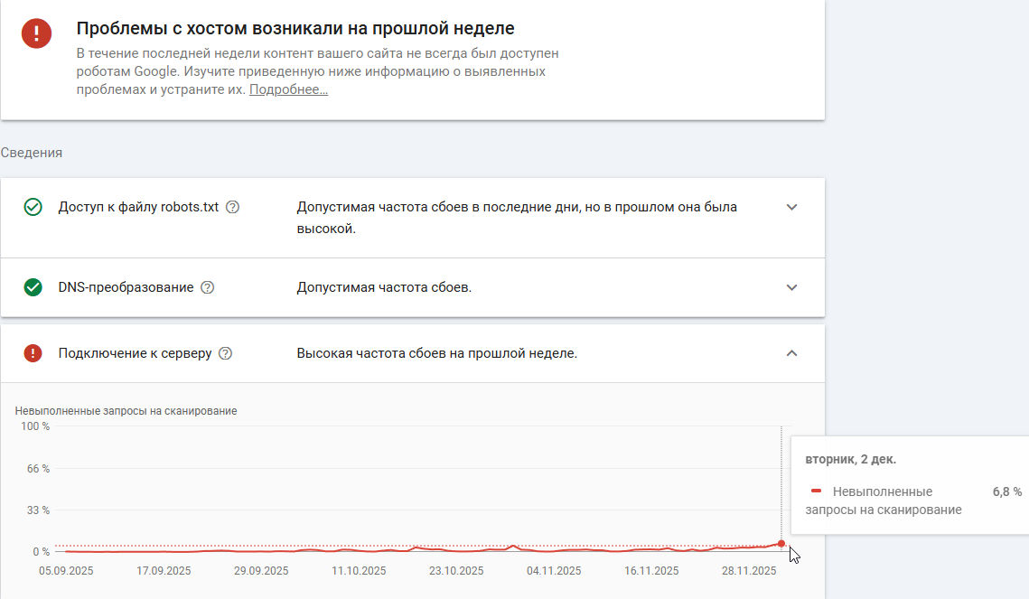Click the Сведения section heading

pyautogui.click(x=32, y=153)
